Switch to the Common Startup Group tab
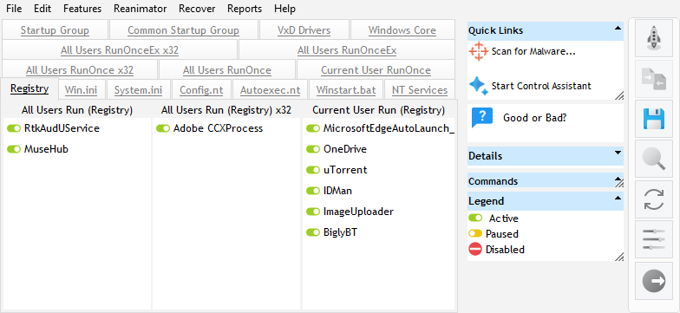 point(184,30)
